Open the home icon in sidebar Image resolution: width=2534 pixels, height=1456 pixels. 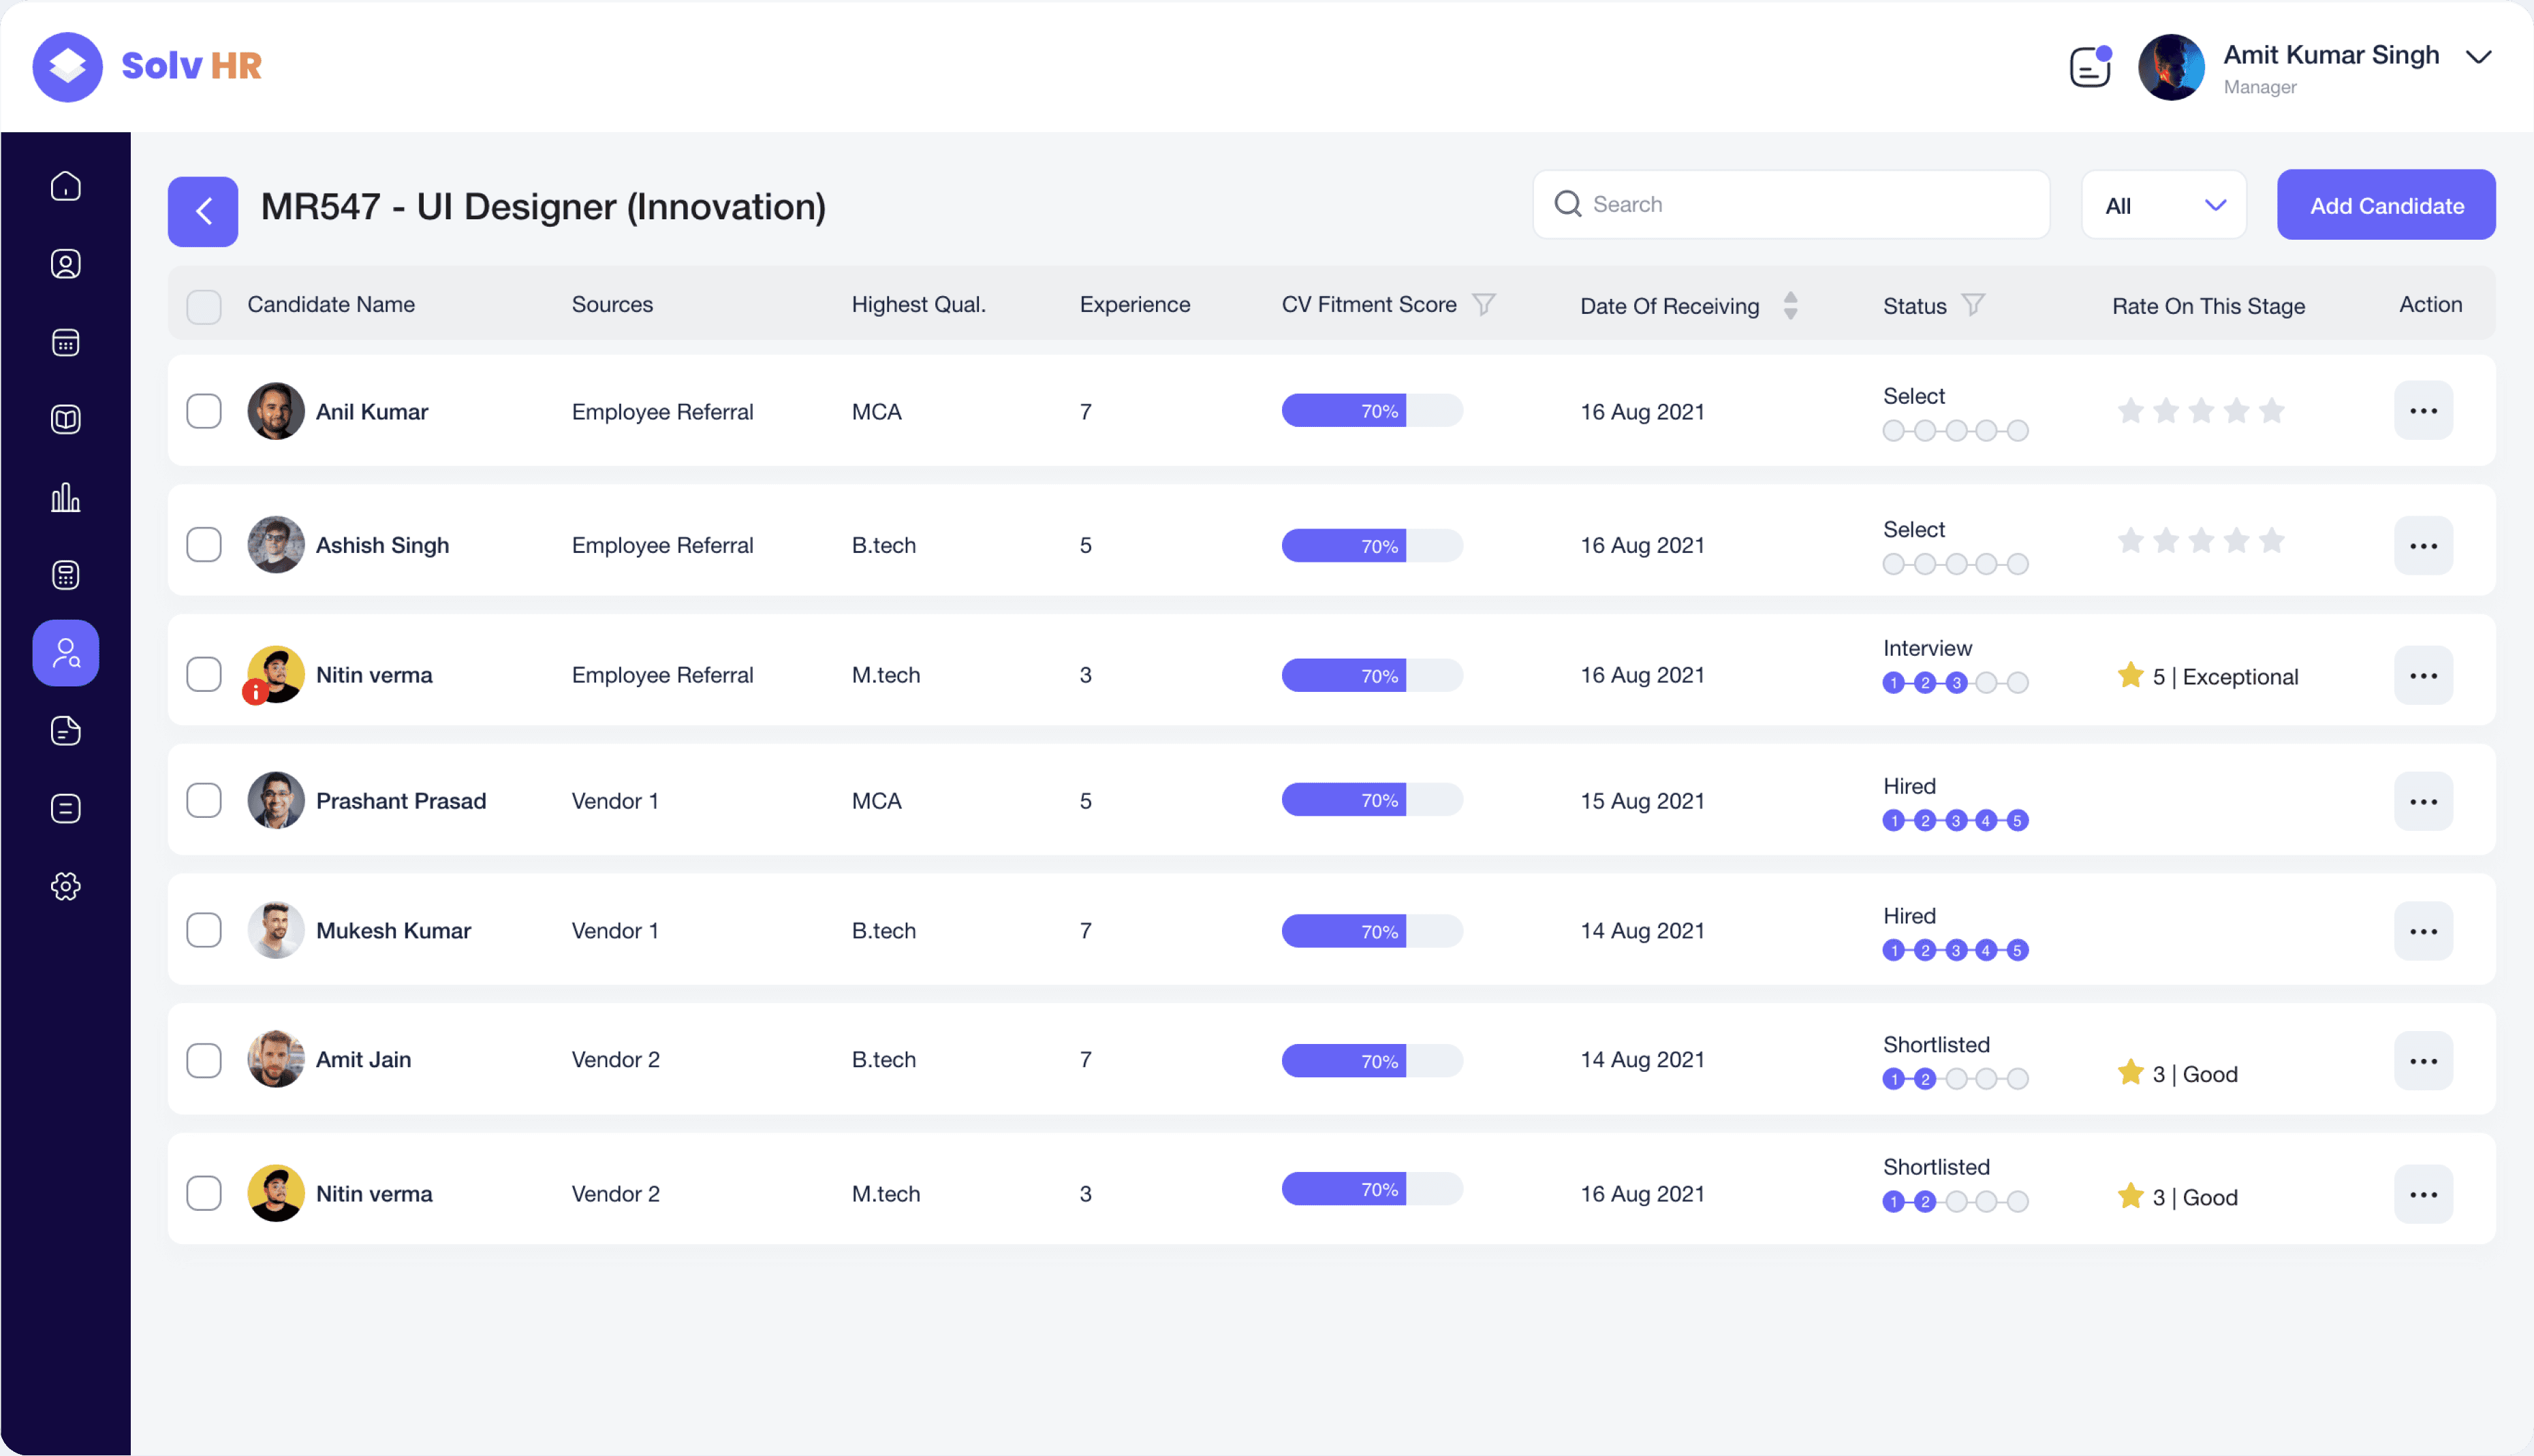pyautogui.click(x=66, y=187)
